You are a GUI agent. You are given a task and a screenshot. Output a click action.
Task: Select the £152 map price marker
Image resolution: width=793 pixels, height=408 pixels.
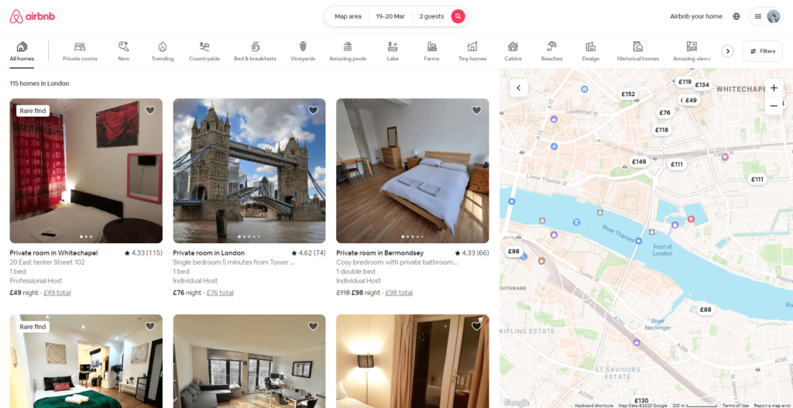pos(628,94)
